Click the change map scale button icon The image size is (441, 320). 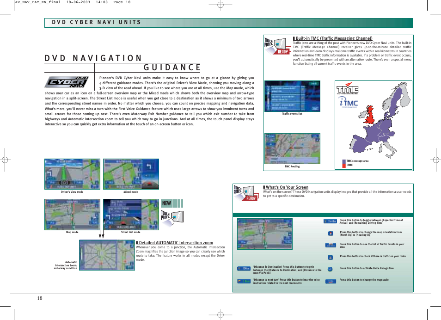[331, 281]
